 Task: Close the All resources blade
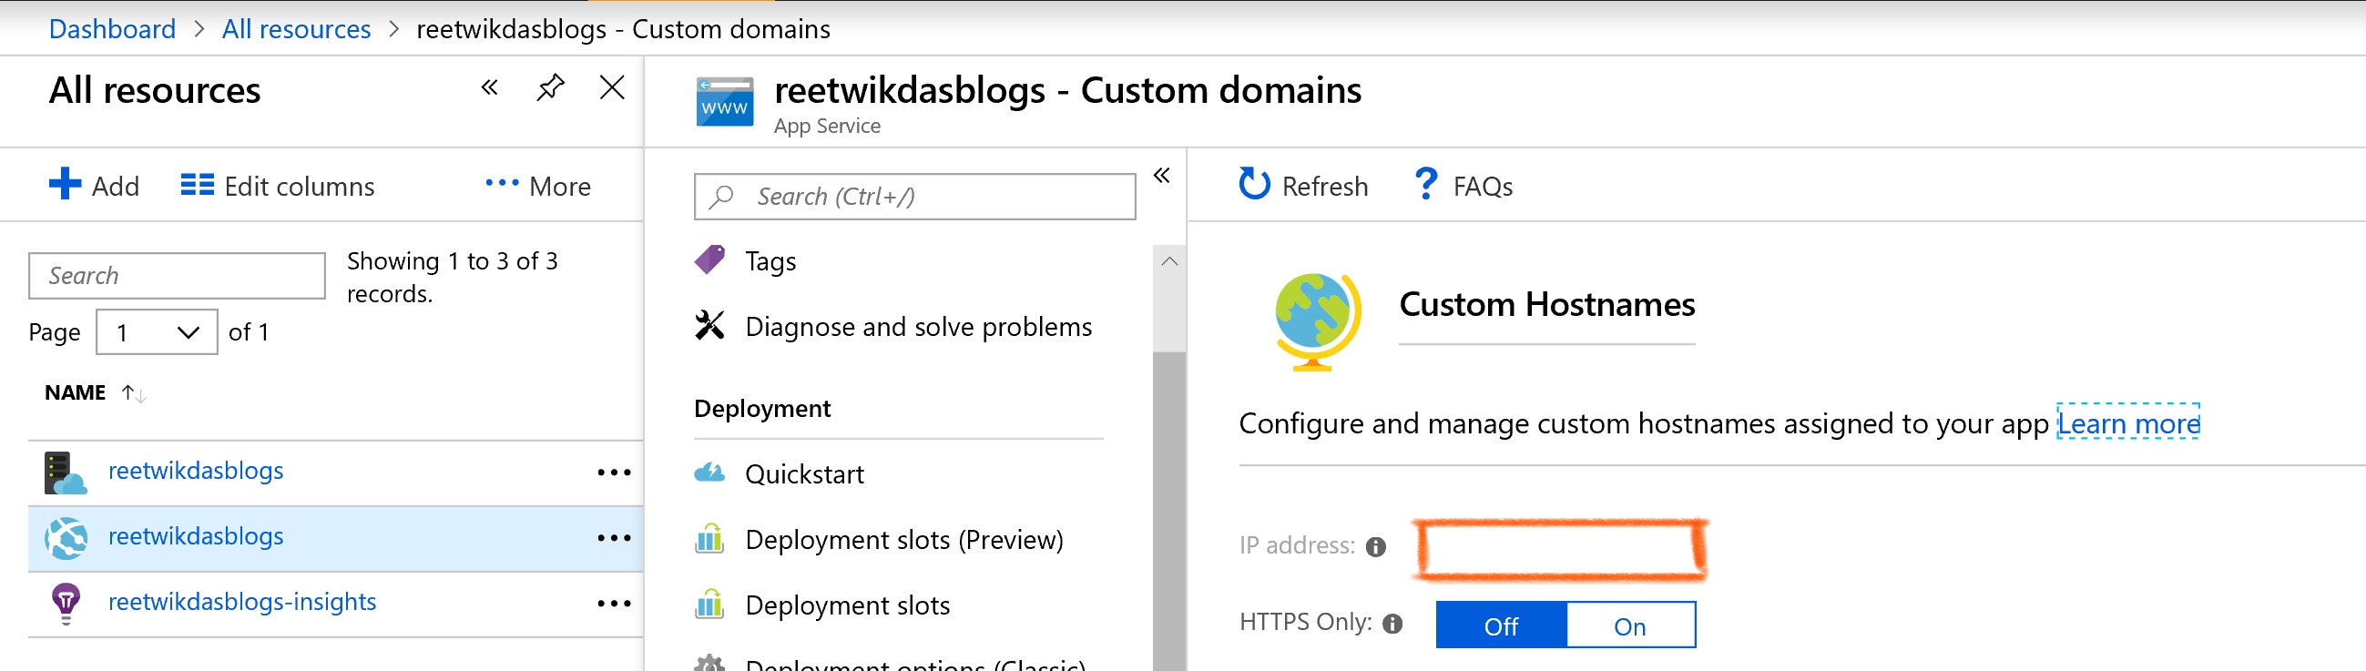pyautogui.click(x=612, y=87)
